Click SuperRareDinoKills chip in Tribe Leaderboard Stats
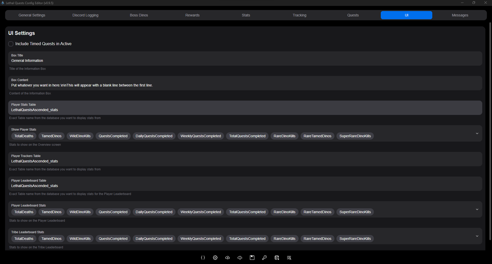Viewport: 492px width, 264px height. click(x=355, y=239)
